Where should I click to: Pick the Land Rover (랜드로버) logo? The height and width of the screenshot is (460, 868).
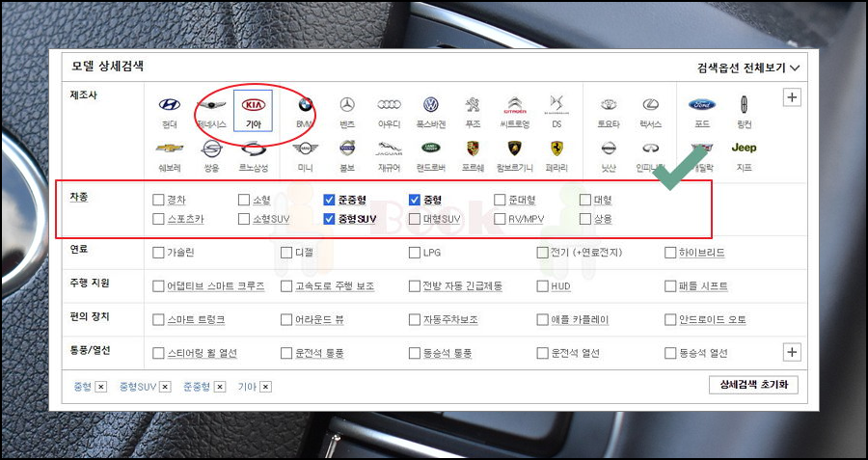(431, 148)
